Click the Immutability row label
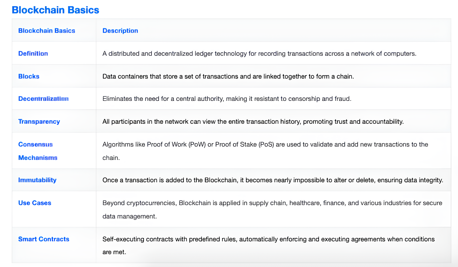Viewport: 458px width, 267px height. pyautogui.click(x=37, y=180)
